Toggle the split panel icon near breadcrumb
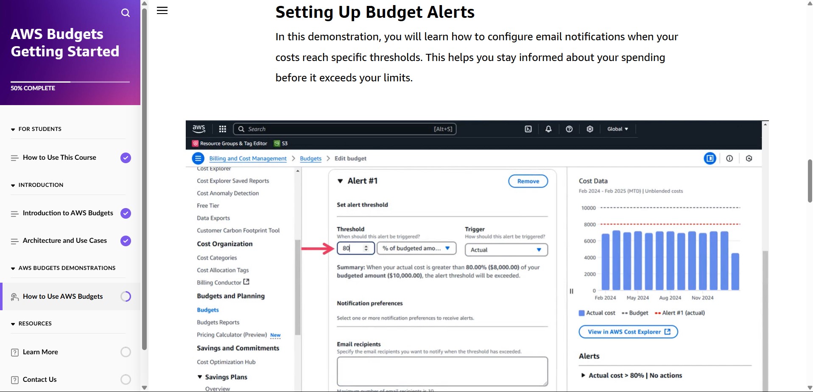This screenshot has height=392, width=813. pos(710,158)
